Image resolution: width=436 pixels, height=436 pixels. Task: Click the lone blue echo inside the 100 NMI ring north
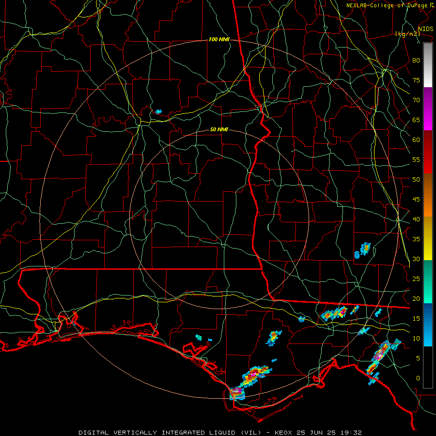158,112
